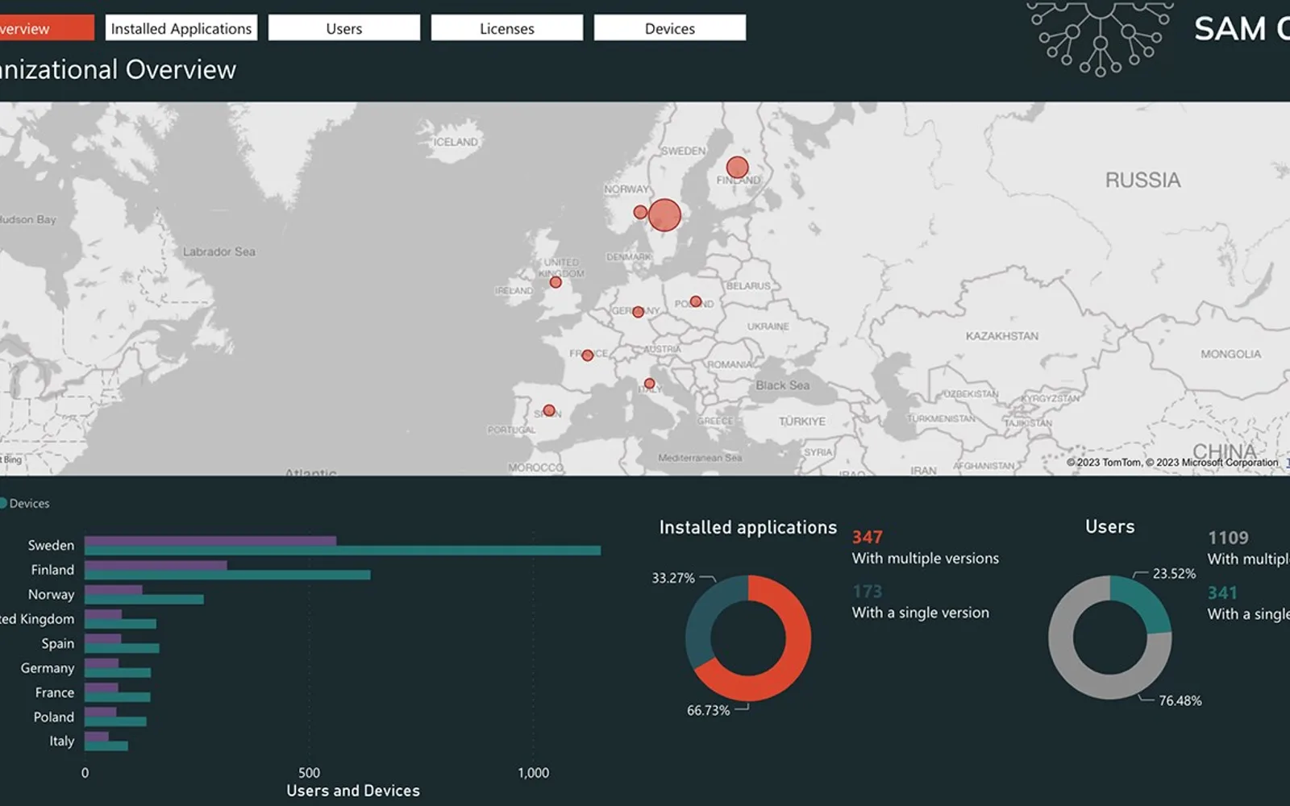The image size is (1290, 806).
Task: Select the Overview tab
Action: pyautogui.click(x=47, y=28)
